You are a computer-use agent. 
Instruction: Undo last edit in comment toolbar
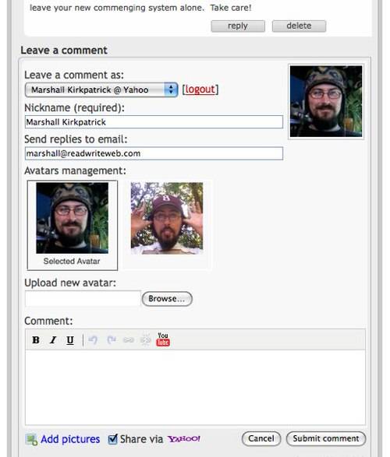93,340
